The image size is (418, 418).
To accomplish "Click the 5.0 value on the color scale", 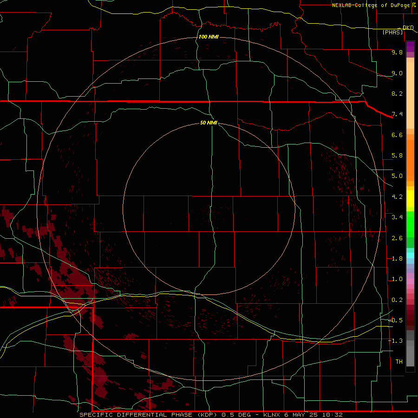I will click(x=397, y=176).
